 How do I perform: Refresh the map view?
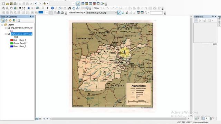[44, 119]
